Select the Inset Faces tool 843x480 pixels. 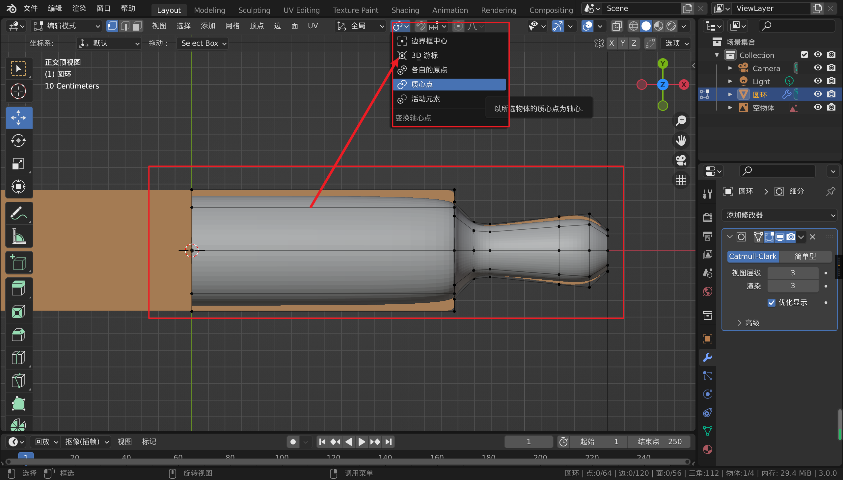[x=19, y=312]
